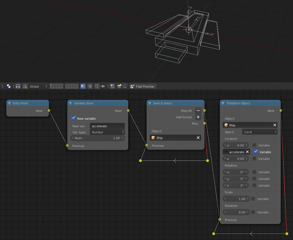Open the Space Local dropdown
The image size is (293, 240).
[260, 132]
